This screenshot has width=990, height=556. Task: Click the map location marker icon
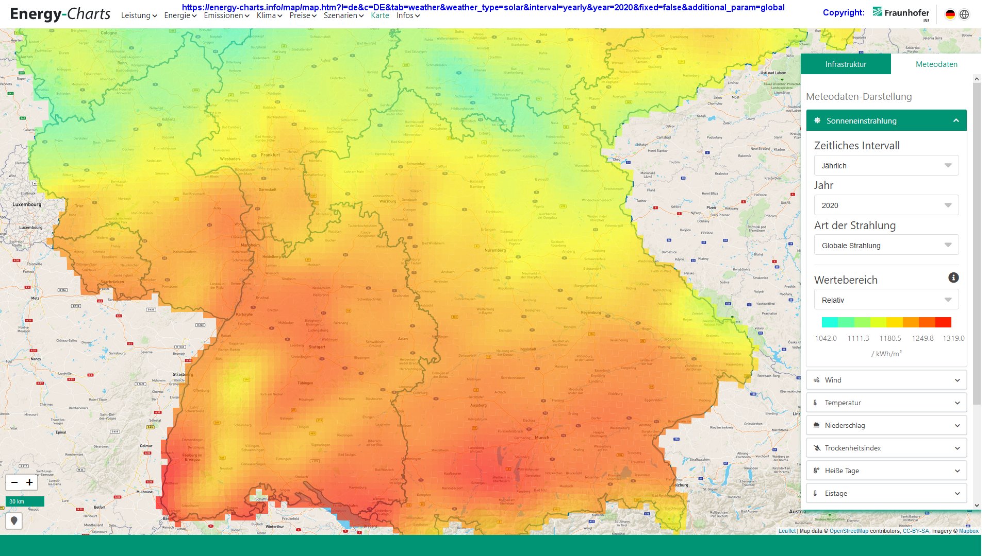(x=14, y=520)
